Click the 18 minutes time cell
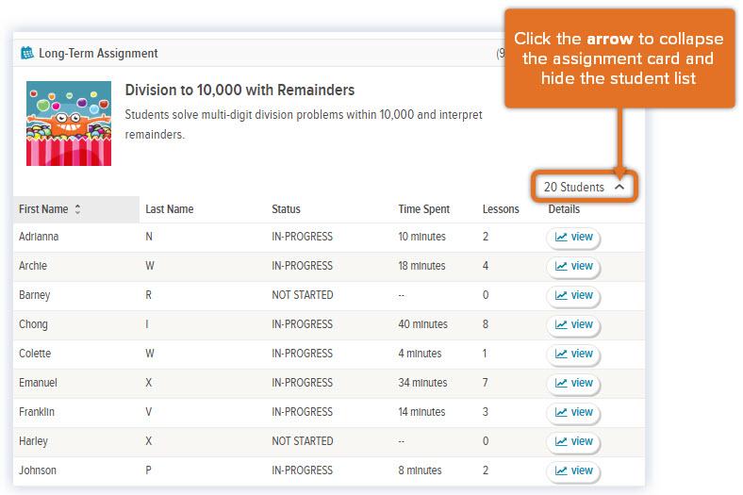The width and height of the screenshot is (743, 495). coord(421,266)
